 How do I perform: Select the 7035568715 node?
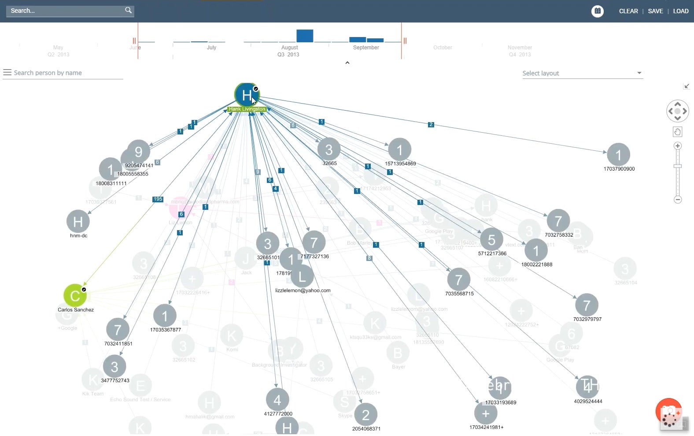pos(459,279)
